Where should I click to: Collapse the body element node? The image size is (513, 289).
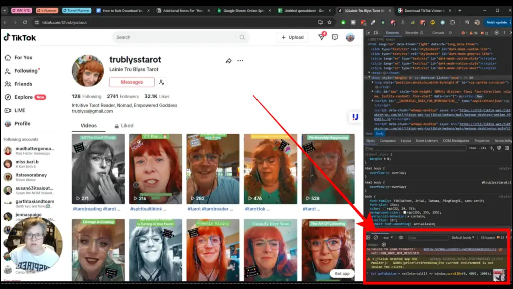[369, 78]
